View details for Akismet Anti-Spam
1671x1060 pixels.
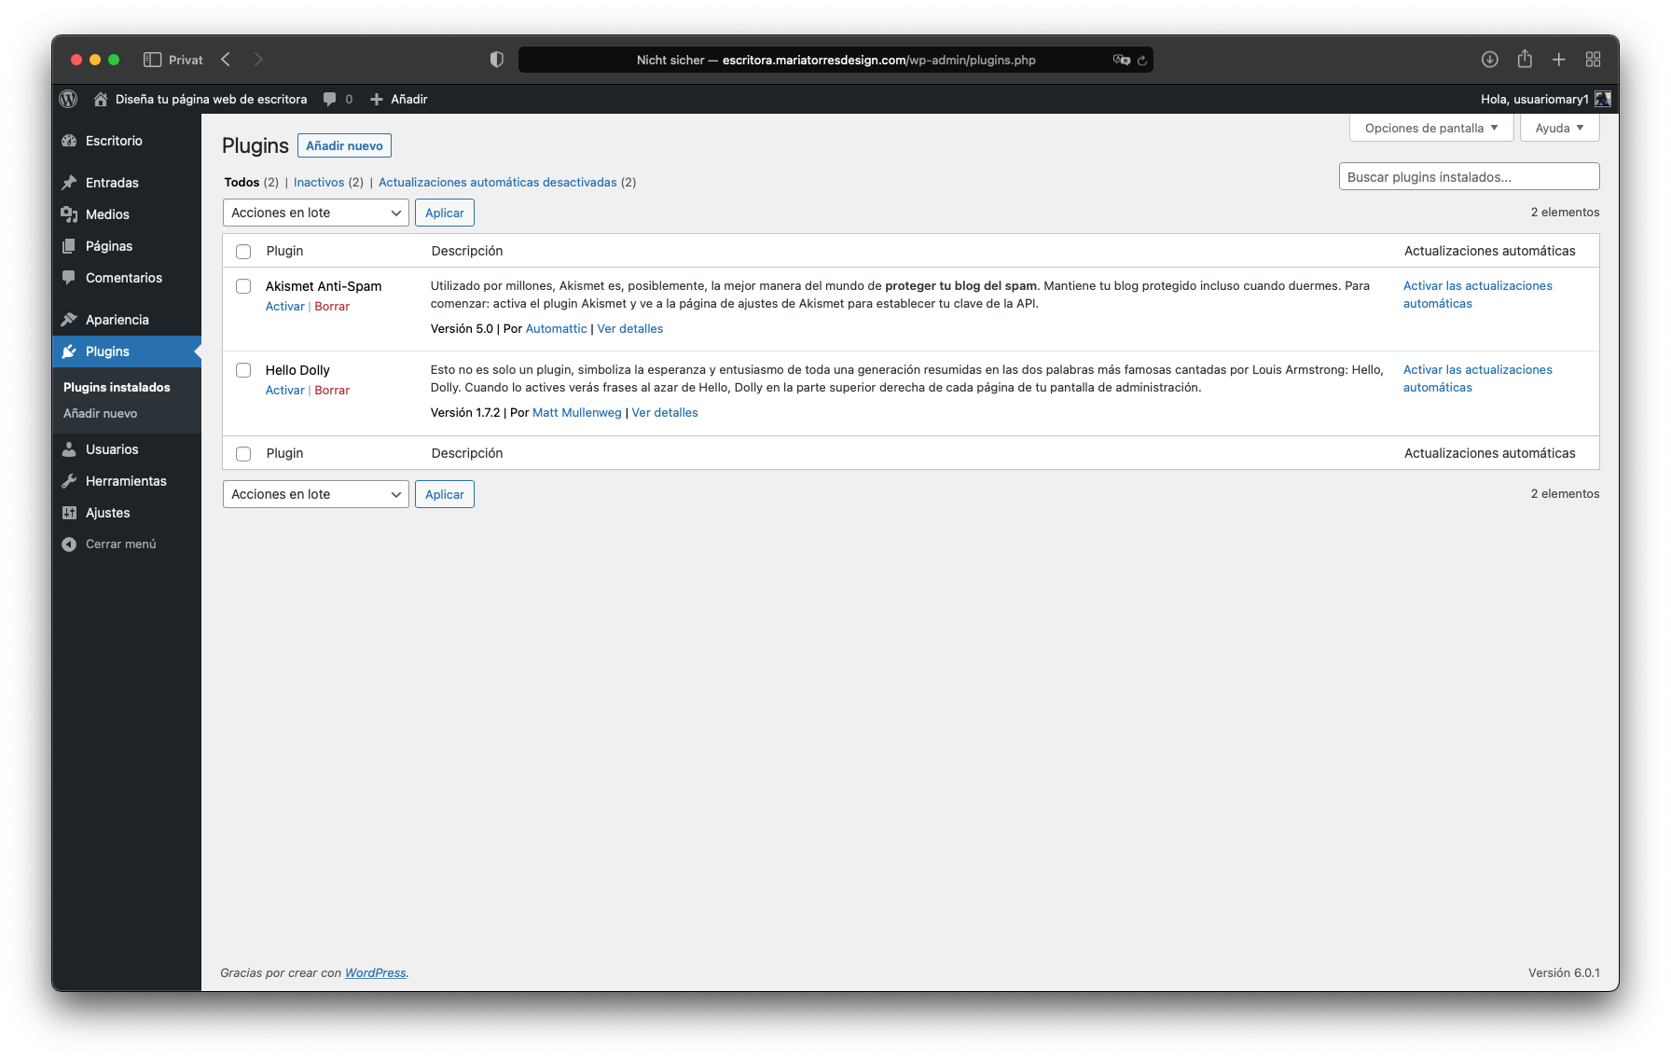click(x=630, y=328)
